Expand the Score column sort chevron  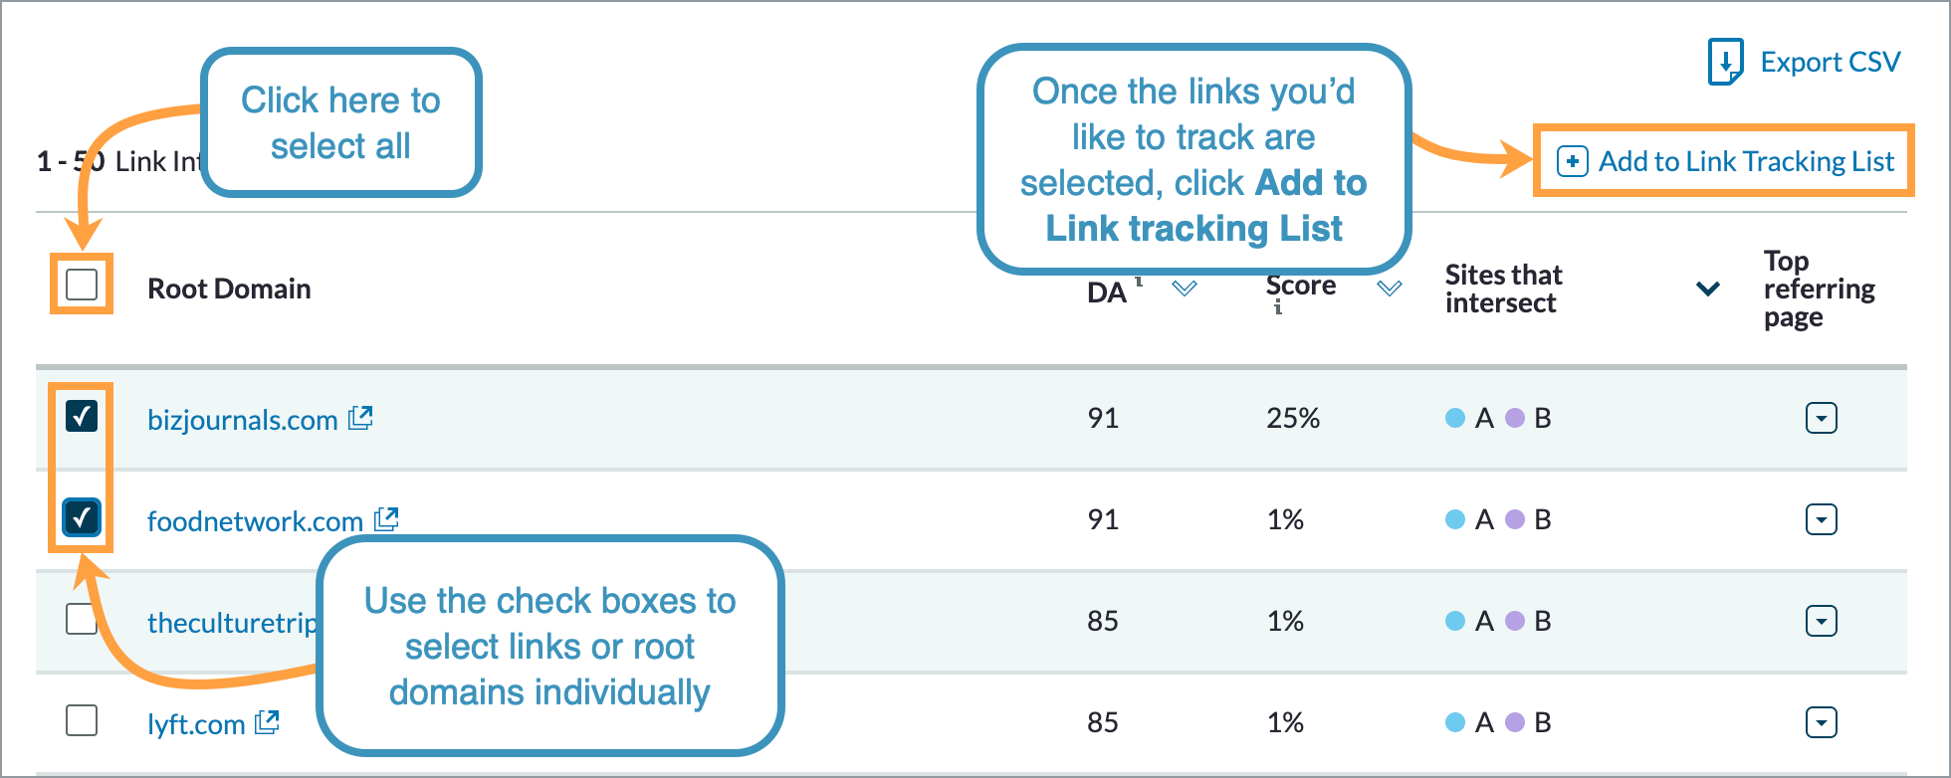pos(1390,290)
